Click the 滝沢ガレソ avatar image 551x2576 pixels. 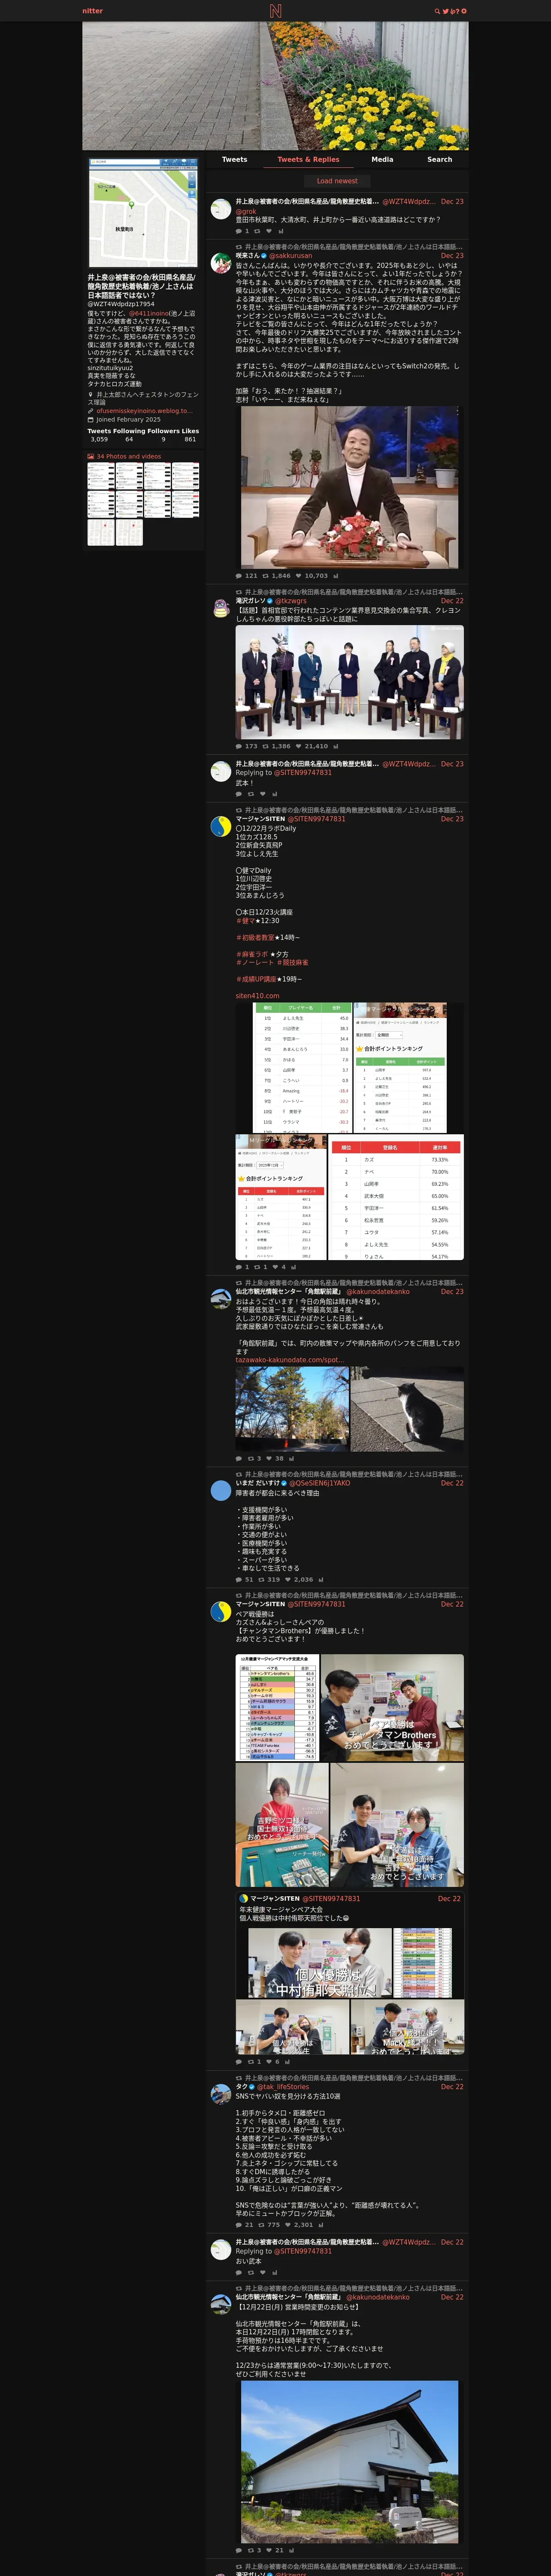coord(221,608)
